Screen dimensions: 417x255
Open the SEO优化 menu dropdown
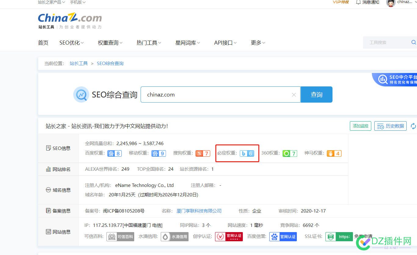72,43
